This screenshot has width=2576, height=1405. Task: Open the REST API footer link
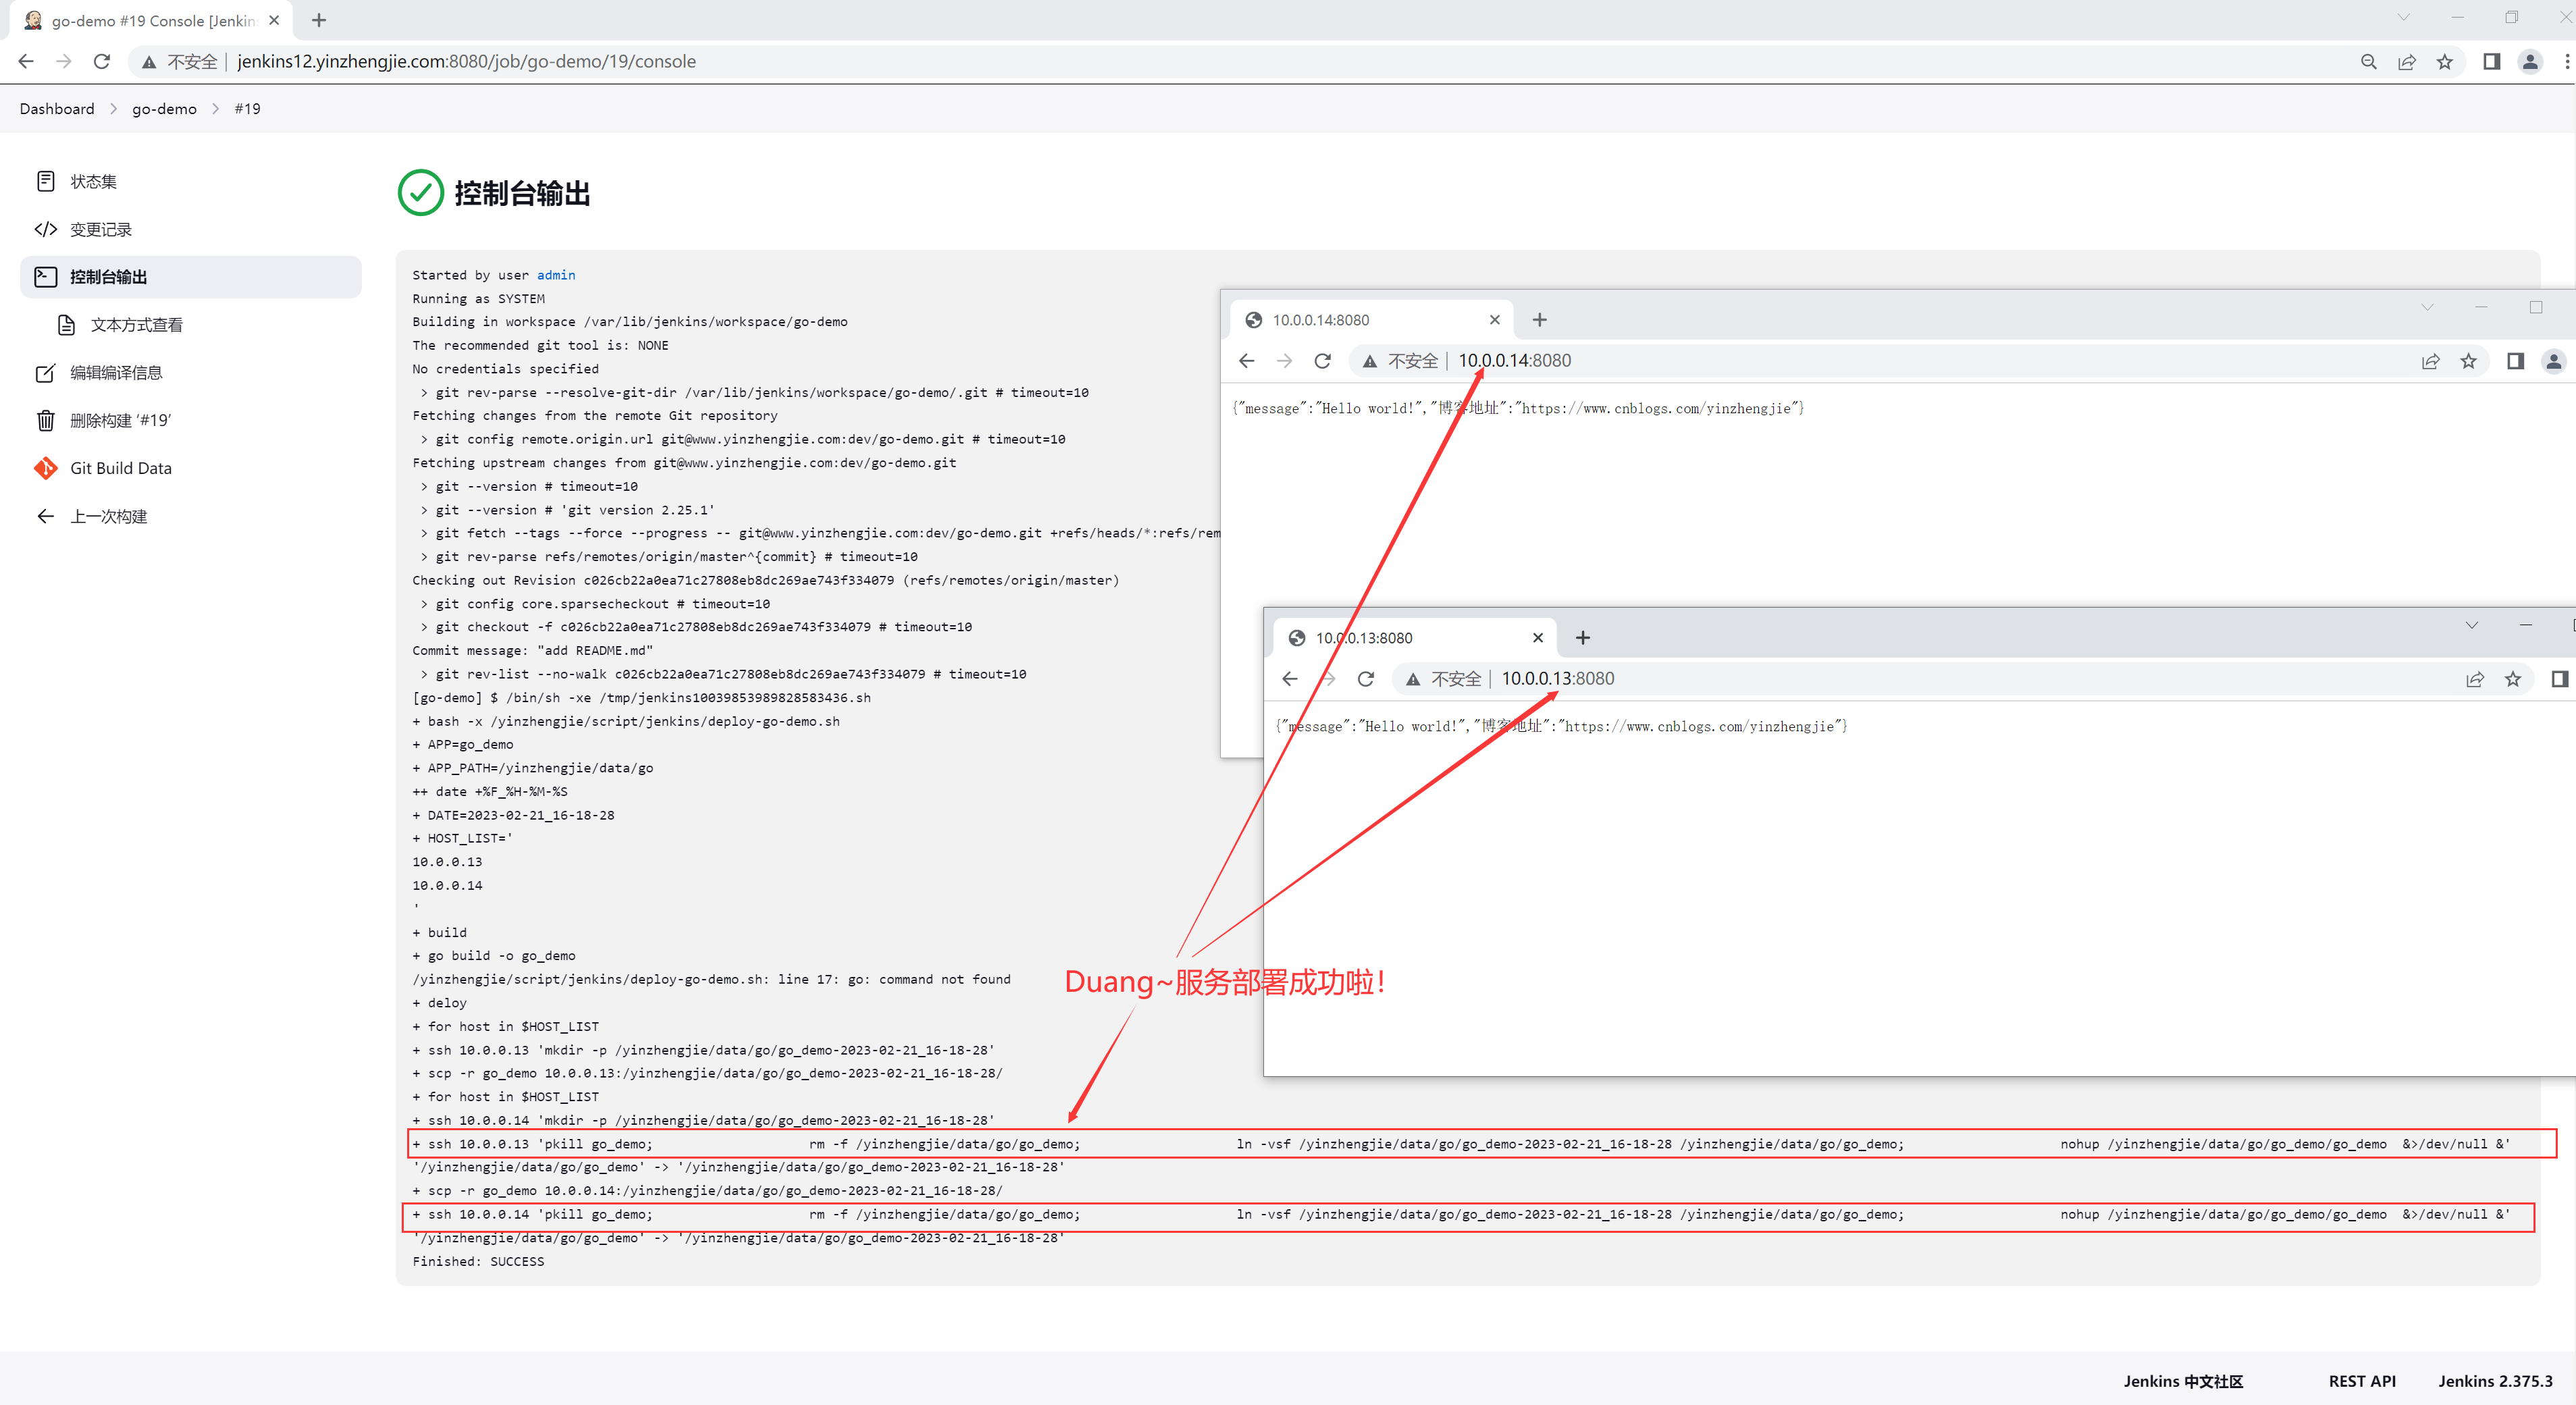click(2361, 1381)
